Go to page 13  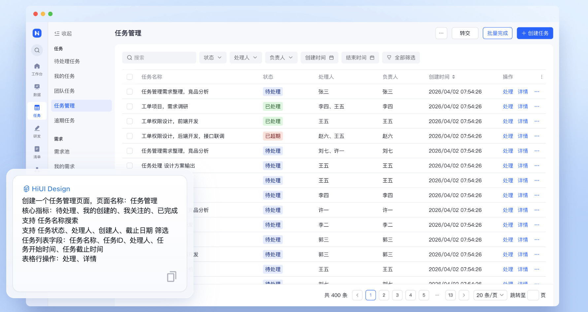click(450, 295)
